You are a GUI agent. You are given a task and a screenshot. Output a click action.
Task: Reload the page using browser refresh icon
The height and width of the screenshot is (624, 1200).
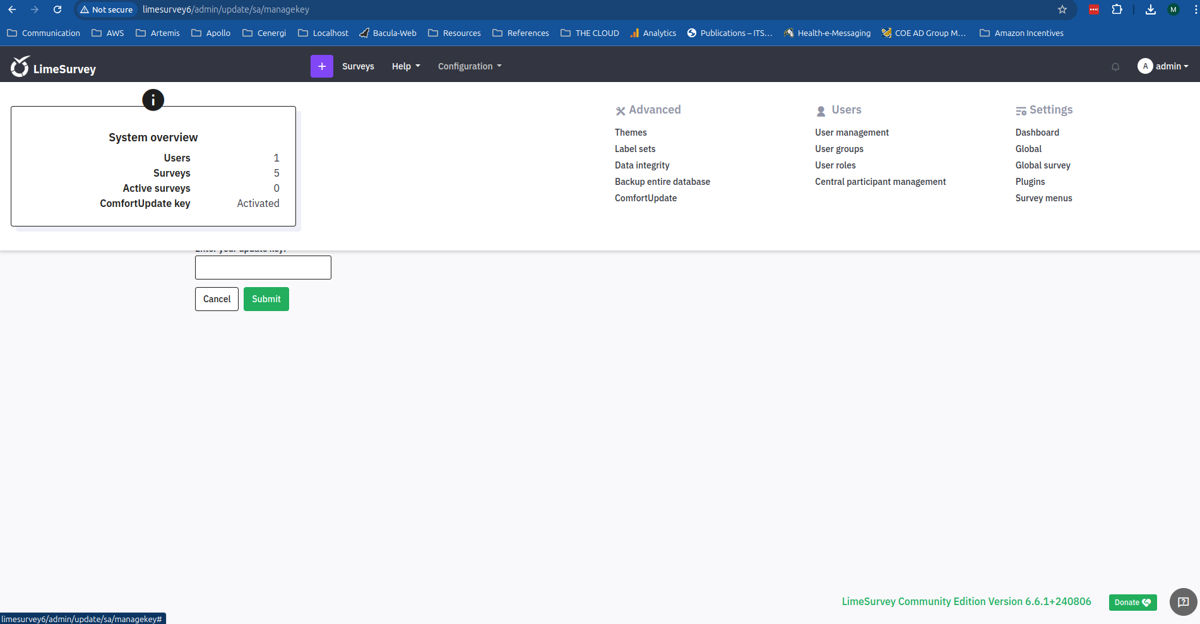[x=57, y=9]
